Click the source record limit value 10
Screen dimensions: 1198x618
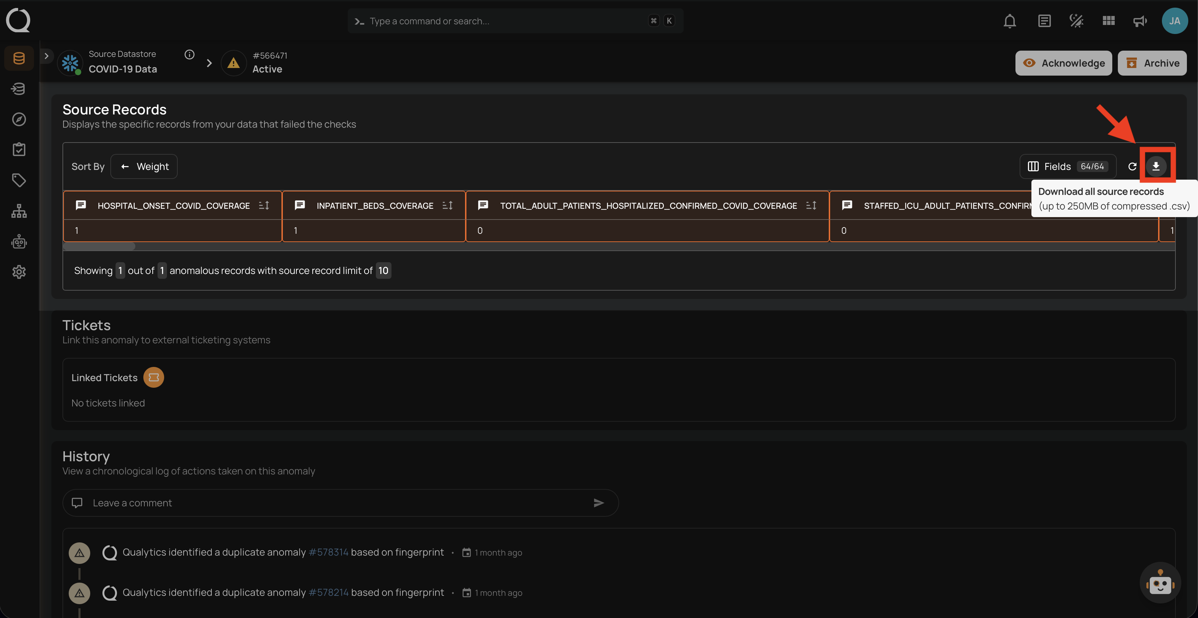[383, 271]
